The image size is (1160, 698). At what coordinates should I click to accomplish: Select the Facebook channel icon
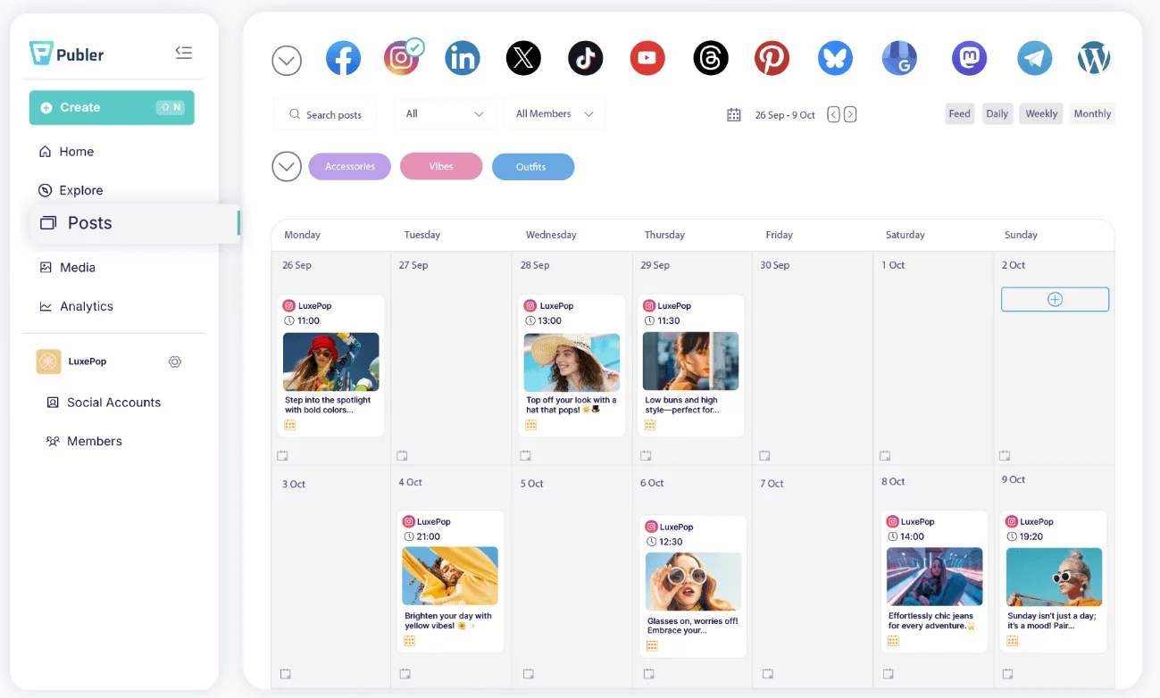pyautogui.click(x=343, y=57)
